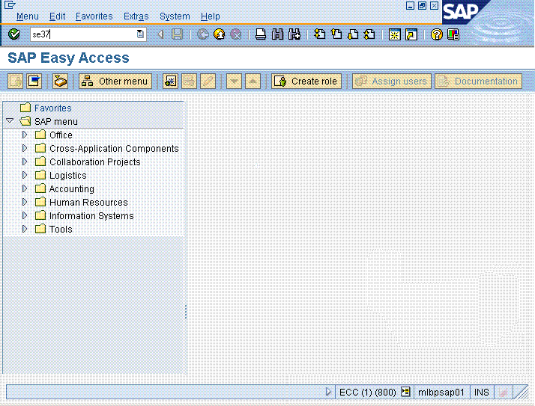The image size is (535, 406).
Task: Click the Assign users button
Action: point(392,81)
